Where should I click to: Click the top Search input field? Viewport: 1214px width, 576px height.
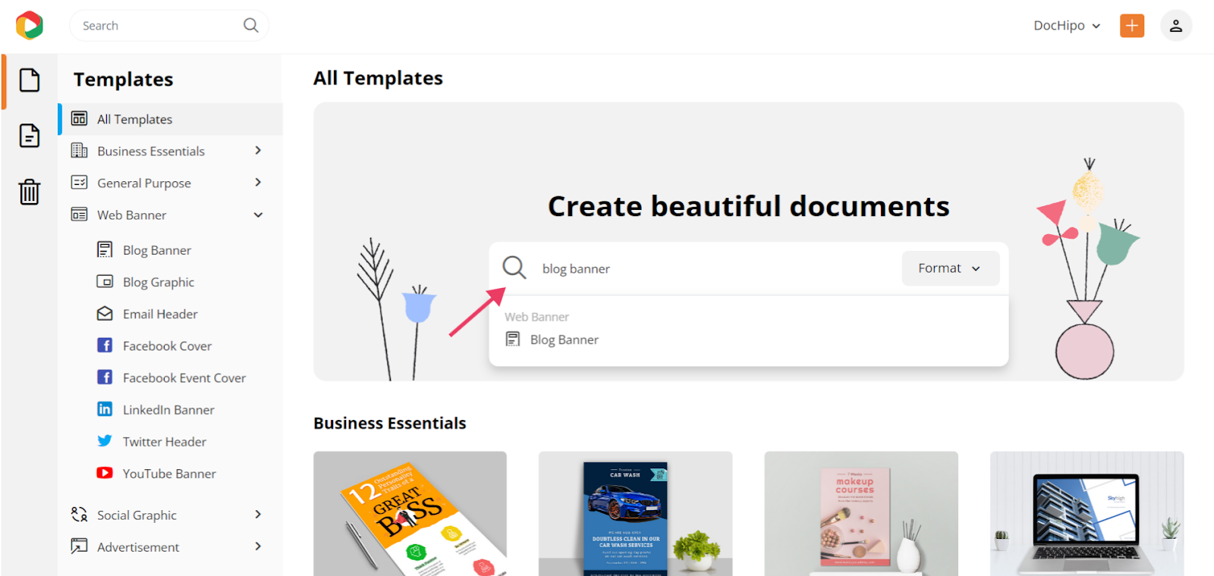click(168, 26)
